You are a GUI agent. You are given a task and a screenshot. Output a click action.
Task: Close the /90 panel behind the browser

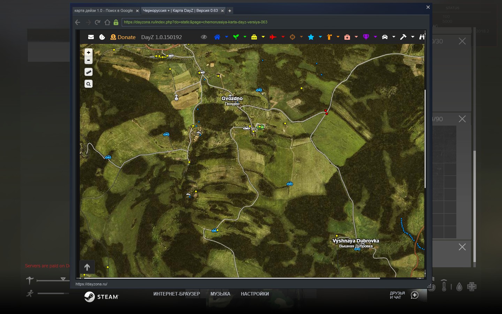(x=462, y=119)
